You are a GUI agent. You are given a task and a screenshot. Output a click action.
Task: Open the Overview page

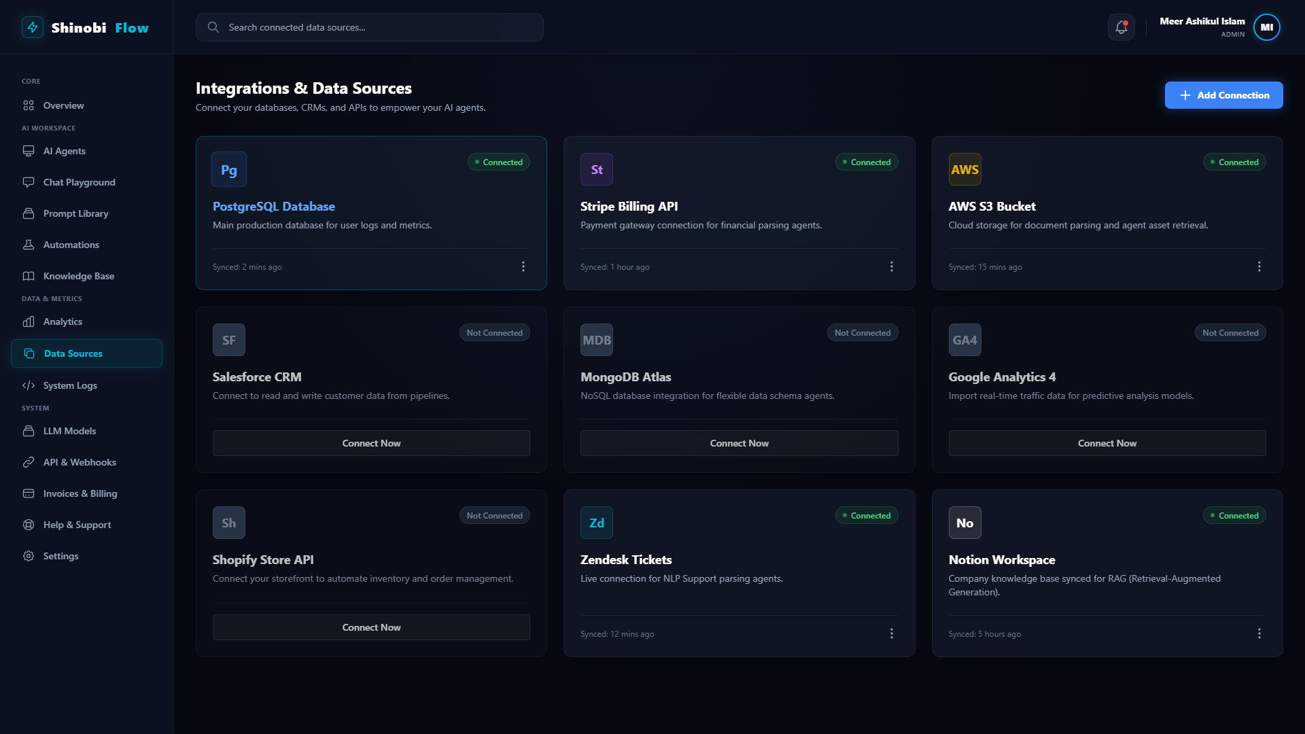86,105
